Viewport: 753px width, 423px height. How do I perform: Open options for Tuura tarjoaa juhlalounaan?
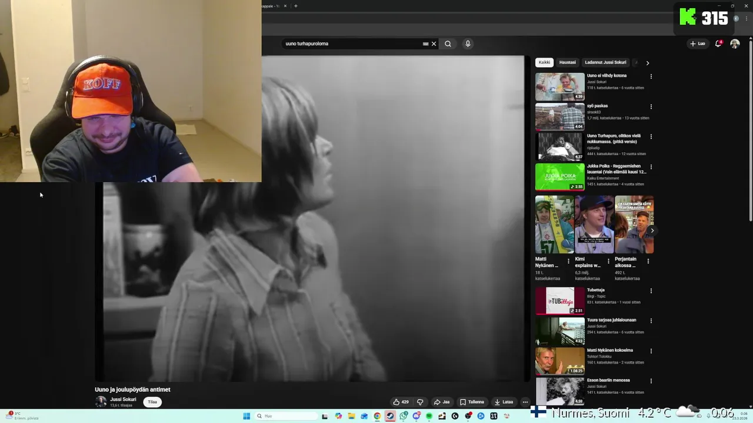coord(651,321)
